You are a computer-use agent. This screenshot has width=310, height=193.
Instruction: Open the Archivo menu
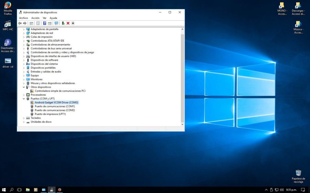[x=23, y=18]
